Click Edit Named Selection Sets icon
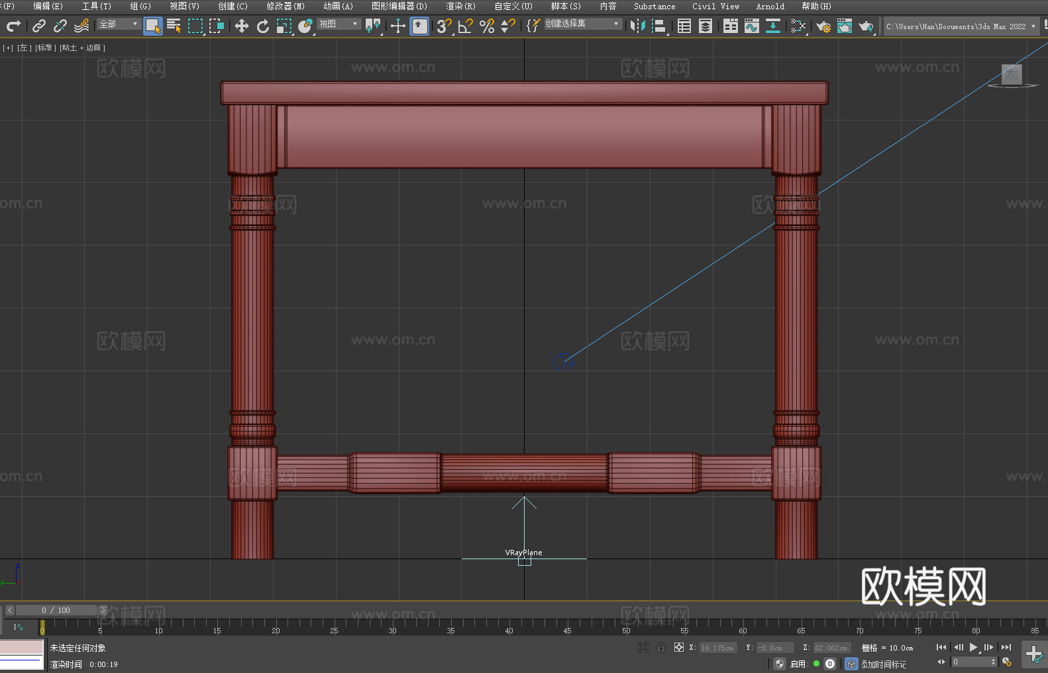 coord(533,26)
